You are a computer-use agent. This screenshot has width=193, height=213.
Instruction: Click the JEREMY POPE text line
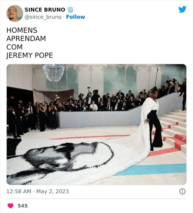[30, 55]
